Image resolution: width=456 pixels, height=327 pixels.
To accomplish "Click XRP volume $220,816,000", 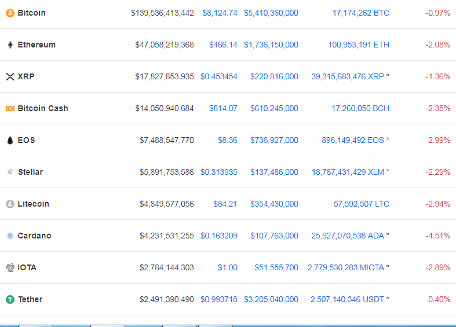I will click(274, 76).
